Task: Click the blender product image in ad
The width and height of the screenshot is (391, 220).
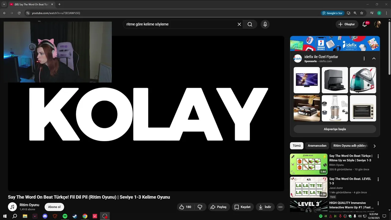Action: (335, 108)
